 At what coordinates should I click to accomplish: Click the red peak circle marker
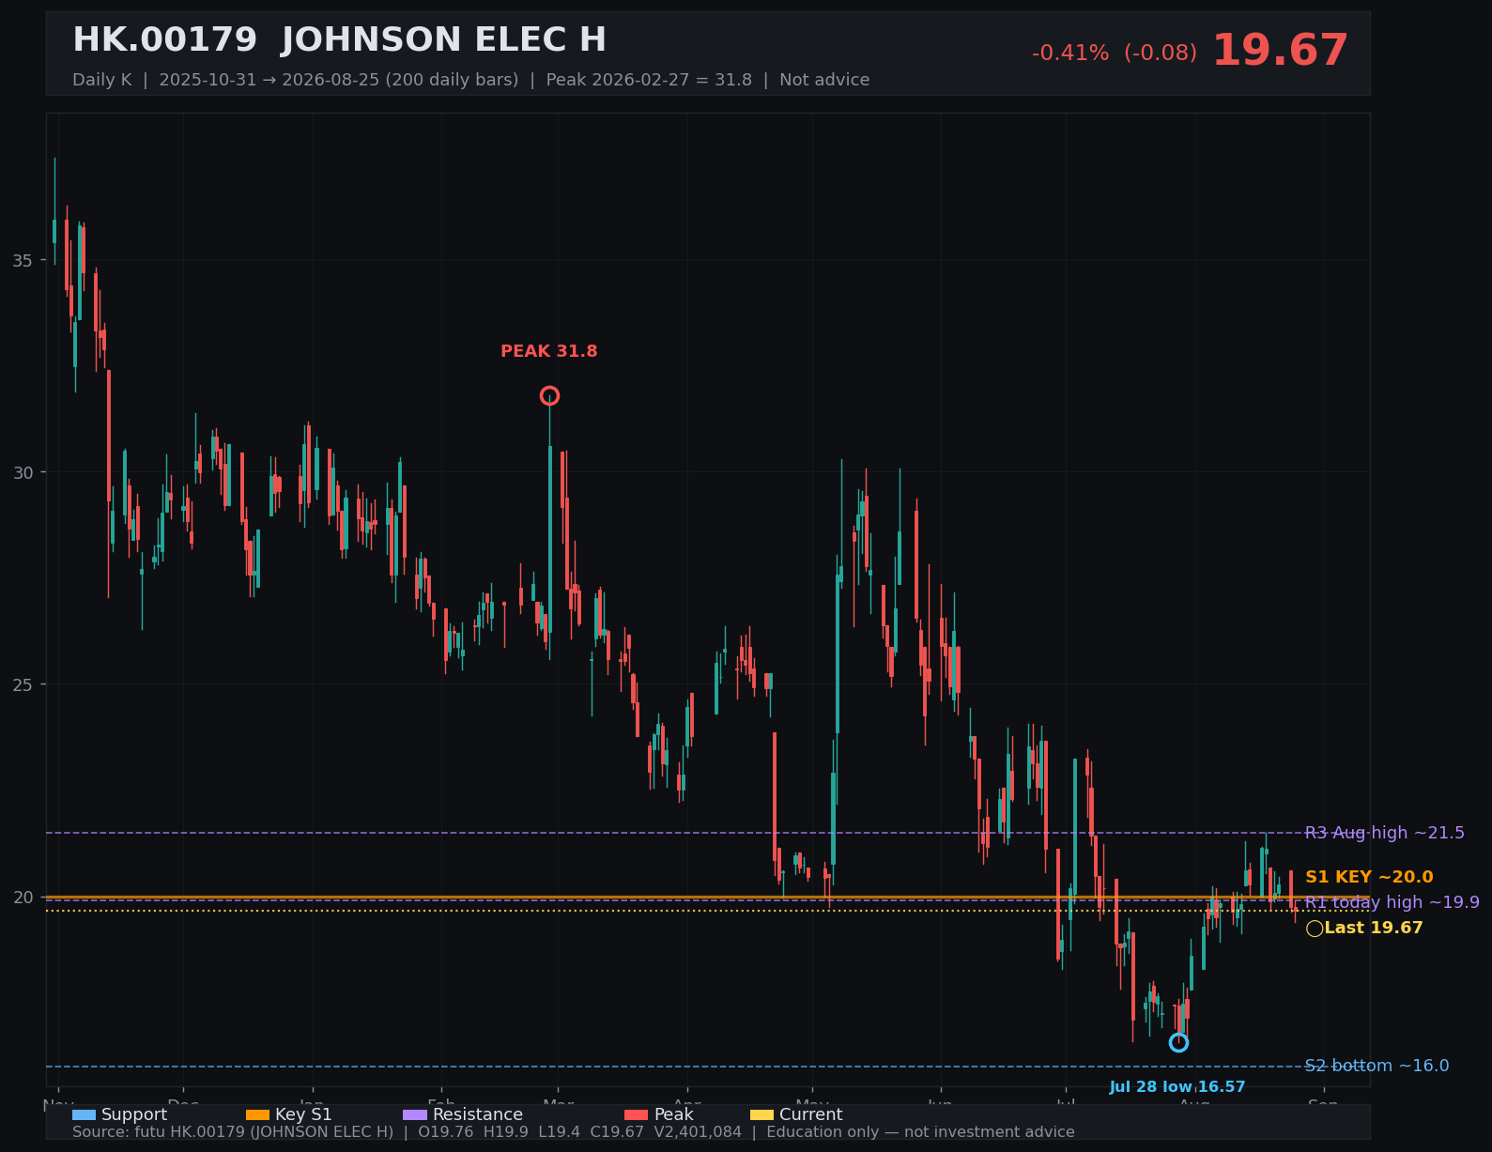pos(549,396)
